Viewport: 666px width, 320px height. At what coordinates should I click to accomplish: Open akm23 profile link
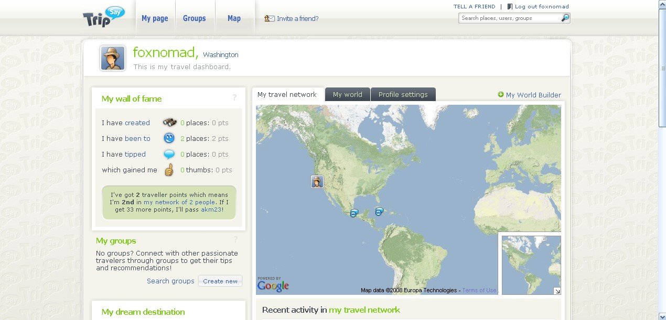pos(211,209)
